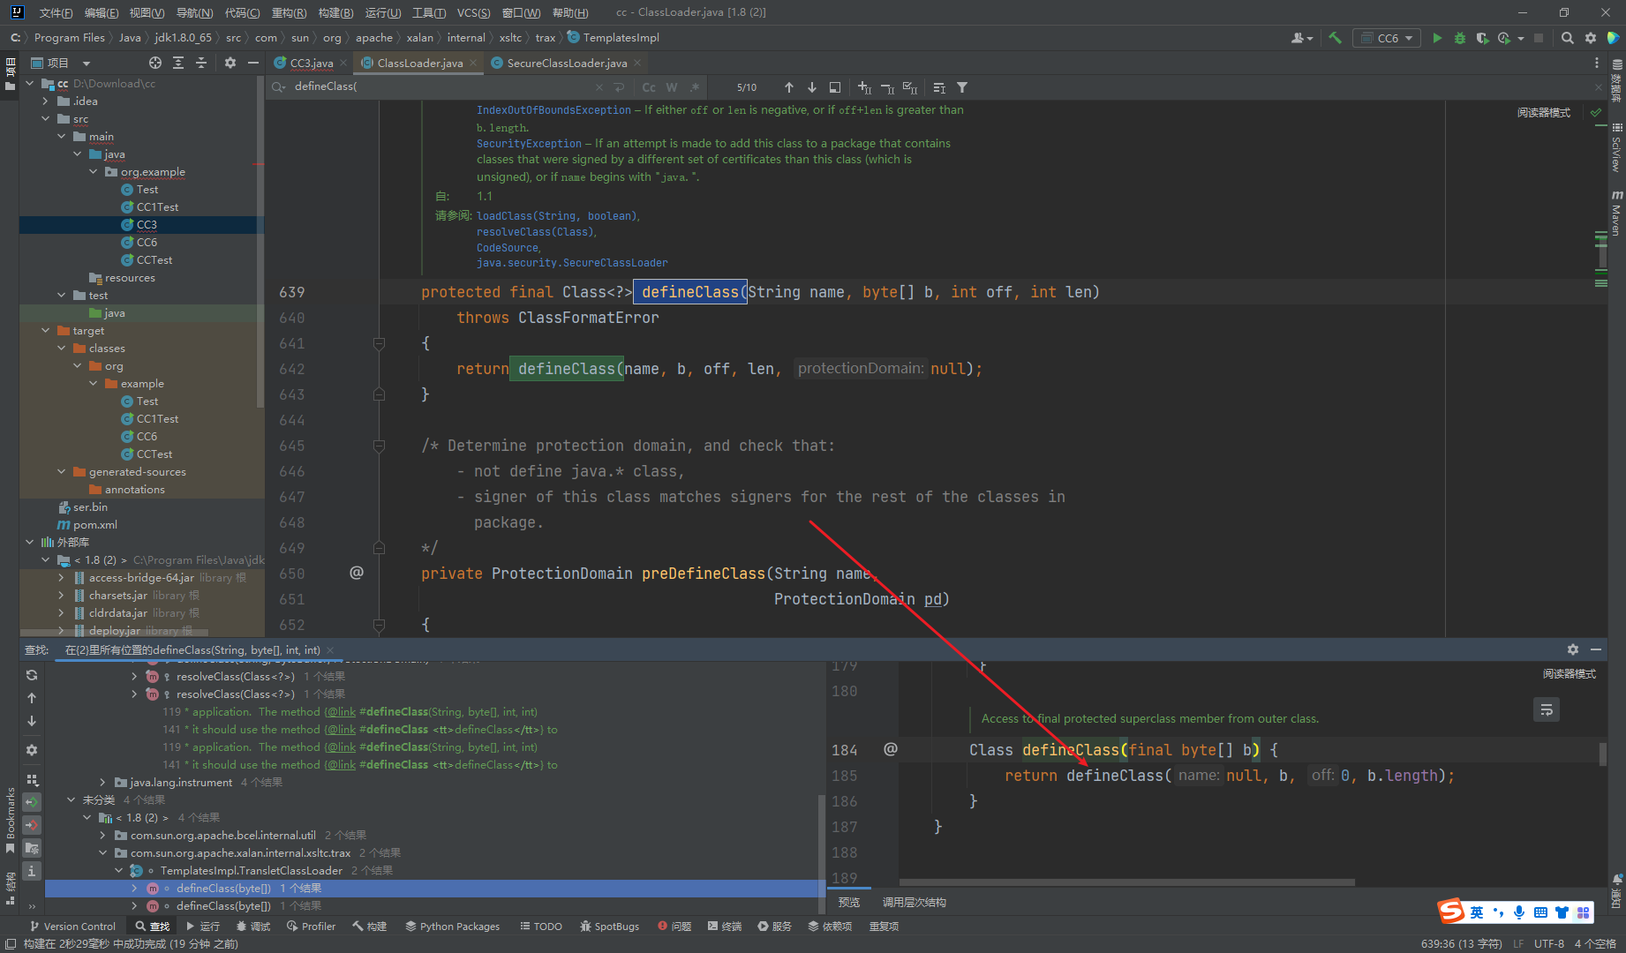This screenshot has height=953, width=1626.
Task: Toggle soft wrap icon in preview pane
Action: [1547, 709]
